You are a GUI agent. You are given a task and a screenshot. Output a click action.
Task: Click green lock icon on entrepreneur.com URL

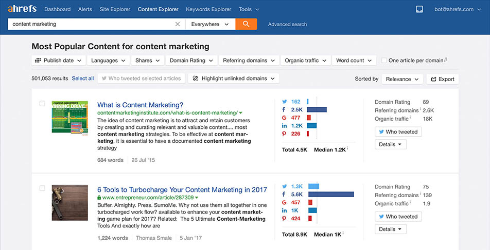99,197
